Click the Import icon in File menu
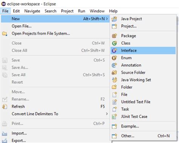The width and height of the screenshot is (179, 143). [x=5, y=133]
